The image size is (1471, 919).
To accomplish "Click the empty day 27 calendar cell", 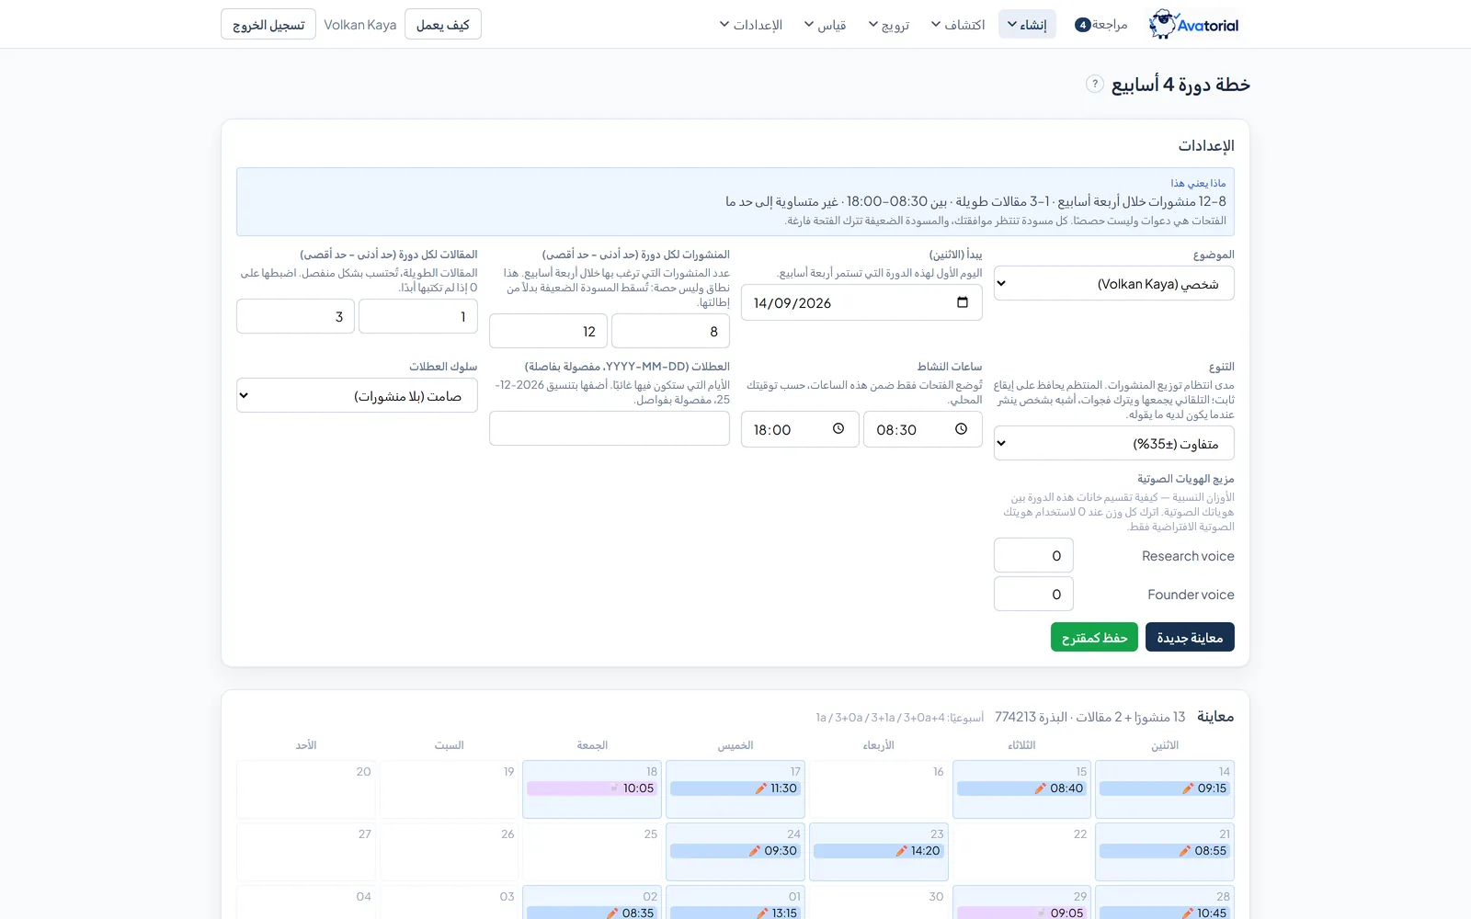I will tap(306, 852).
